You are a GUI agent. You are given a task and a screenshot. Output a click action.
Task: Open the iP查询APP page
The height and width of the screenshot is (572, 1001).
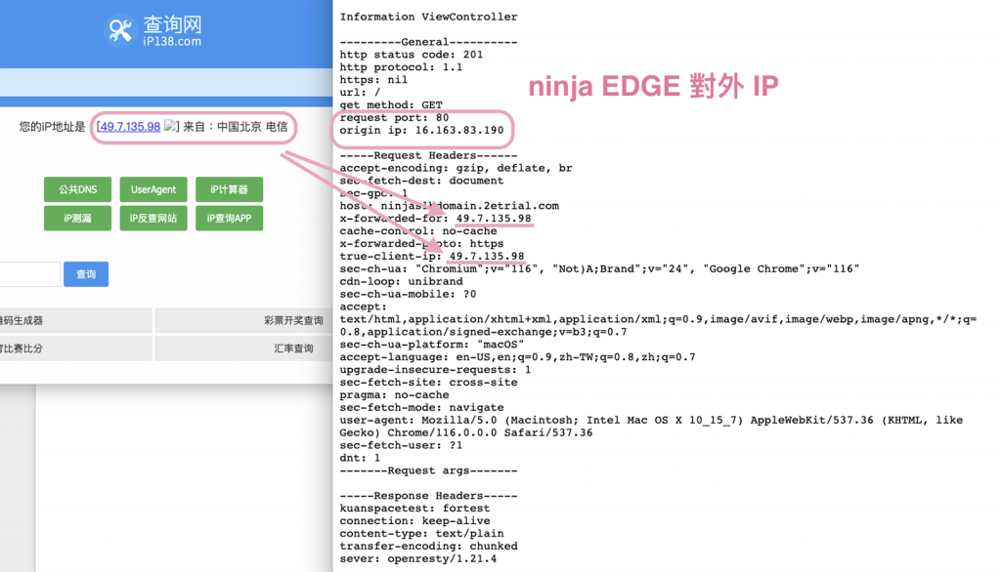pyautogui.click(x=229, y=218)
